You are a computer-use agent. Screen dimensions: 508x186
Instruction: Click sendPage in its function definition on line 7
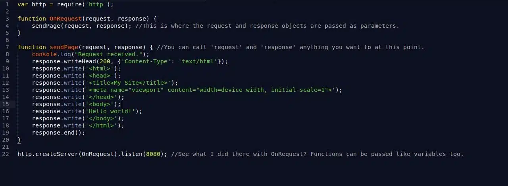point(63,47)
